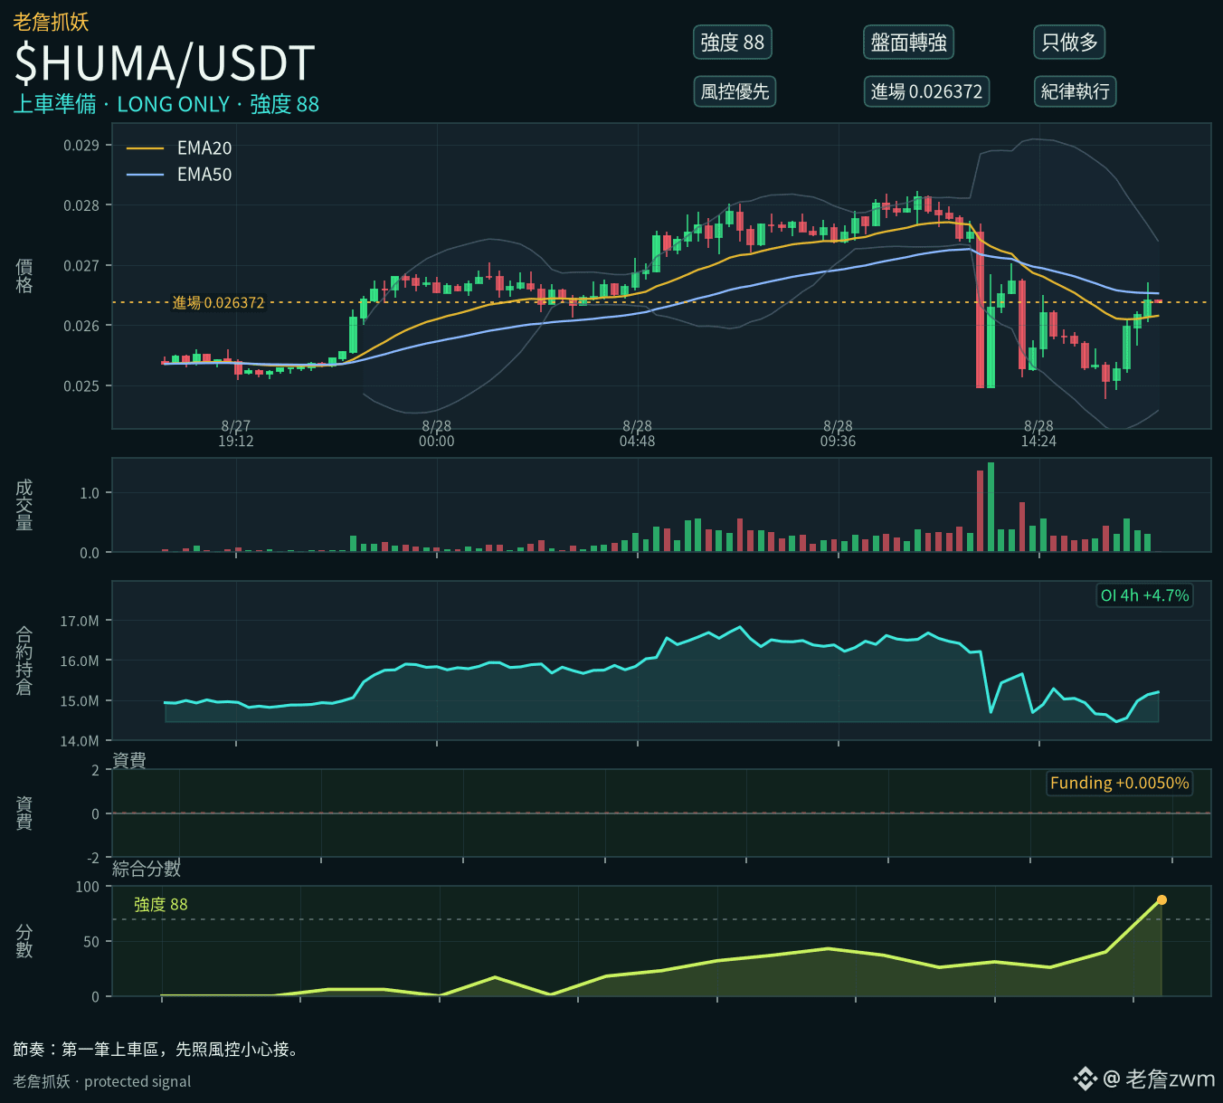Click the orange endpoint dot on score line

click(x=1161, y=899)
